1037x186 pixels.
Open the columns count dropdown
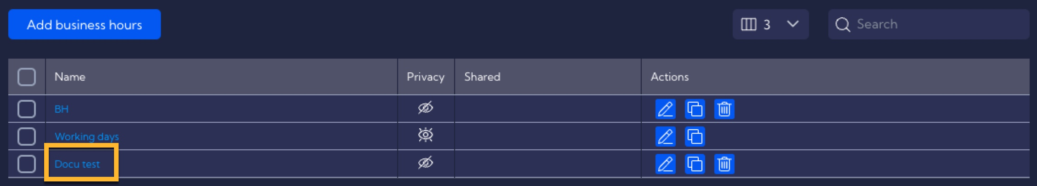pyautogui.click(x=770, y=24)
